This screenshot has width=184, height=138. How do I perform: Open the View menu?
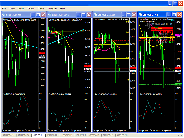[12, 9]
